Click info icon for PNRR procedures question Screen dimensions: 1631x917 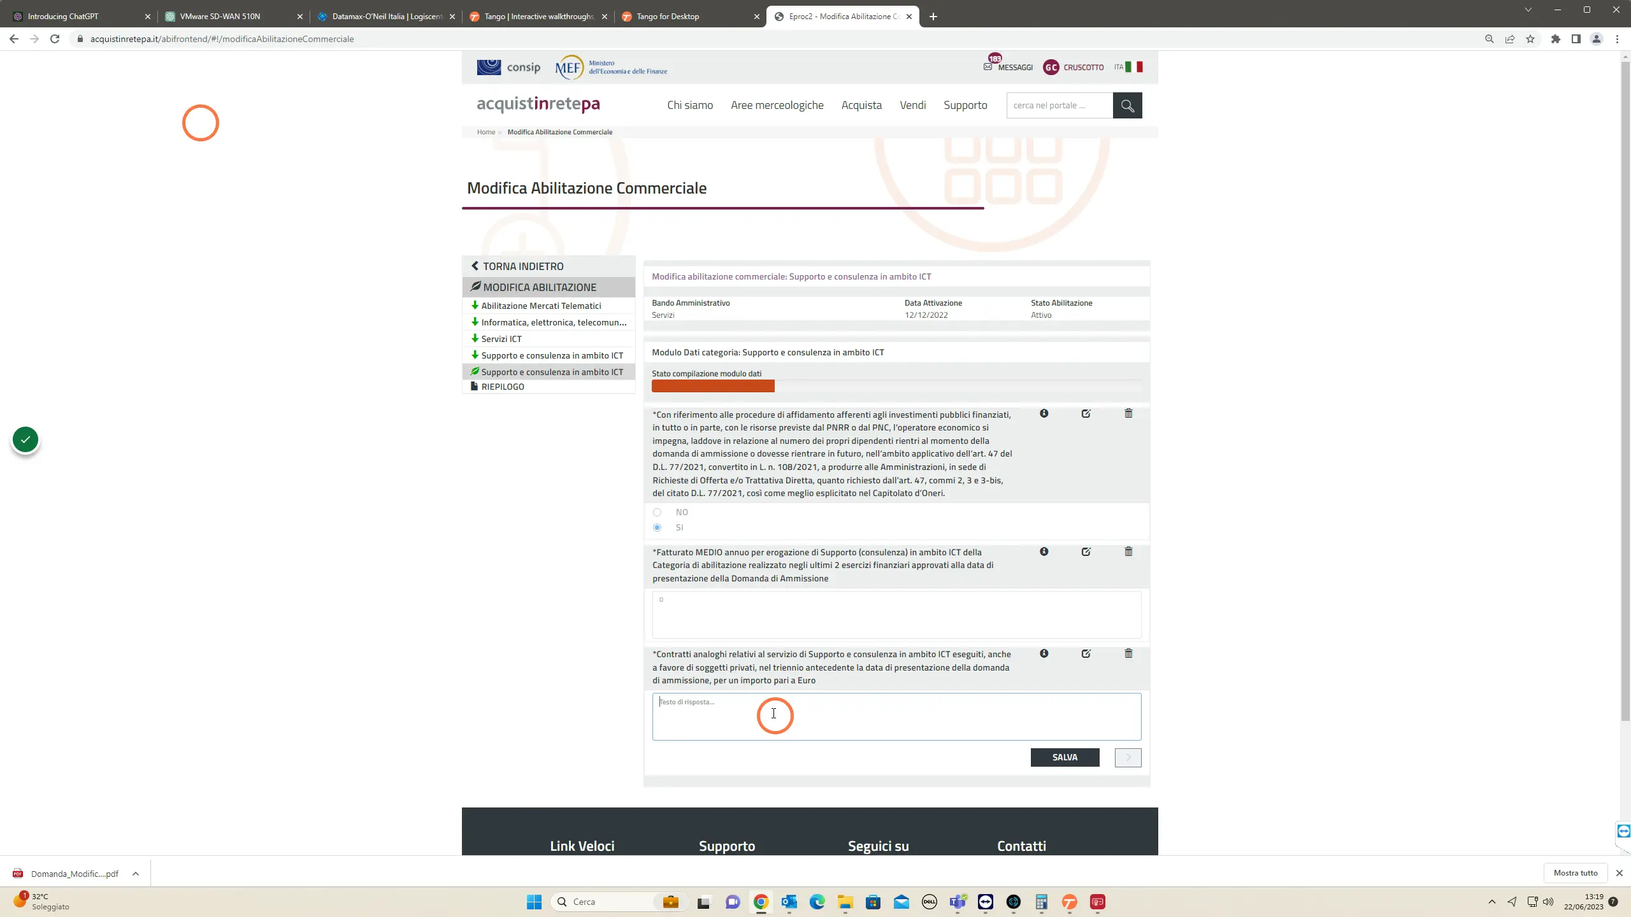[1044, 413]
